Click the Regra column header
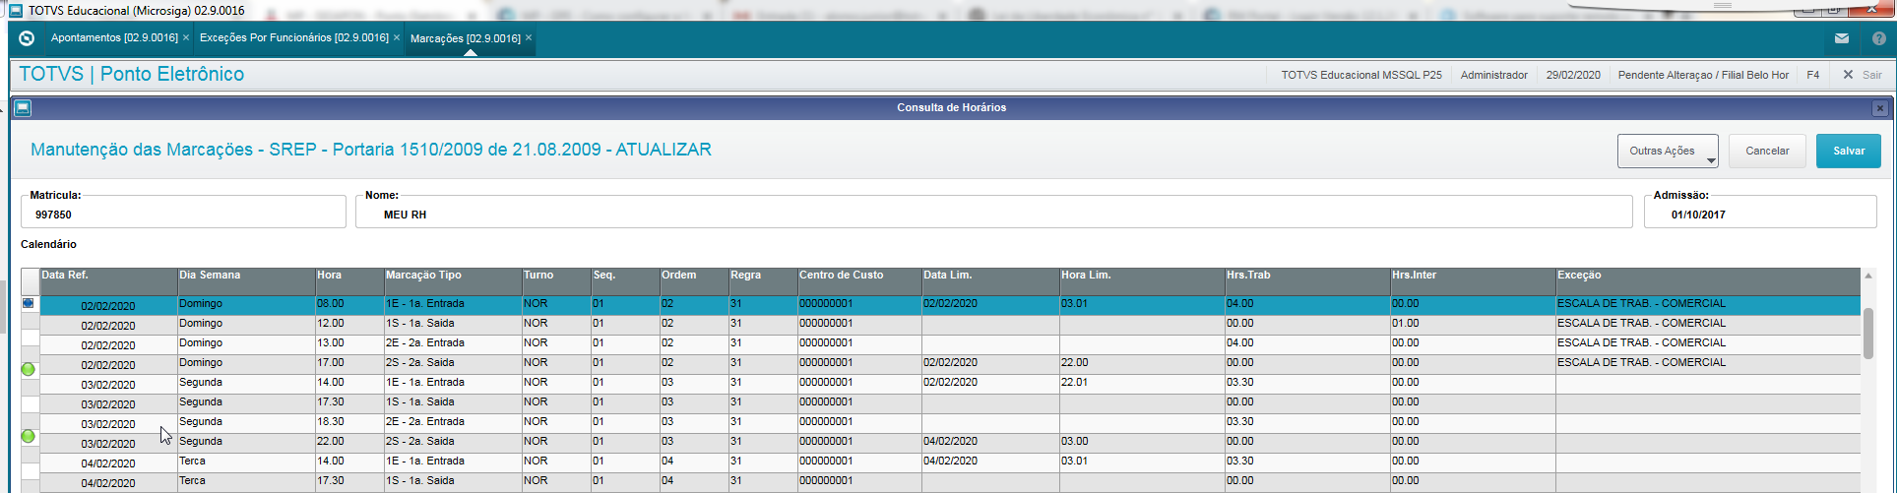The height and width of the screenshot is (493, 1897). click(763, 281)
